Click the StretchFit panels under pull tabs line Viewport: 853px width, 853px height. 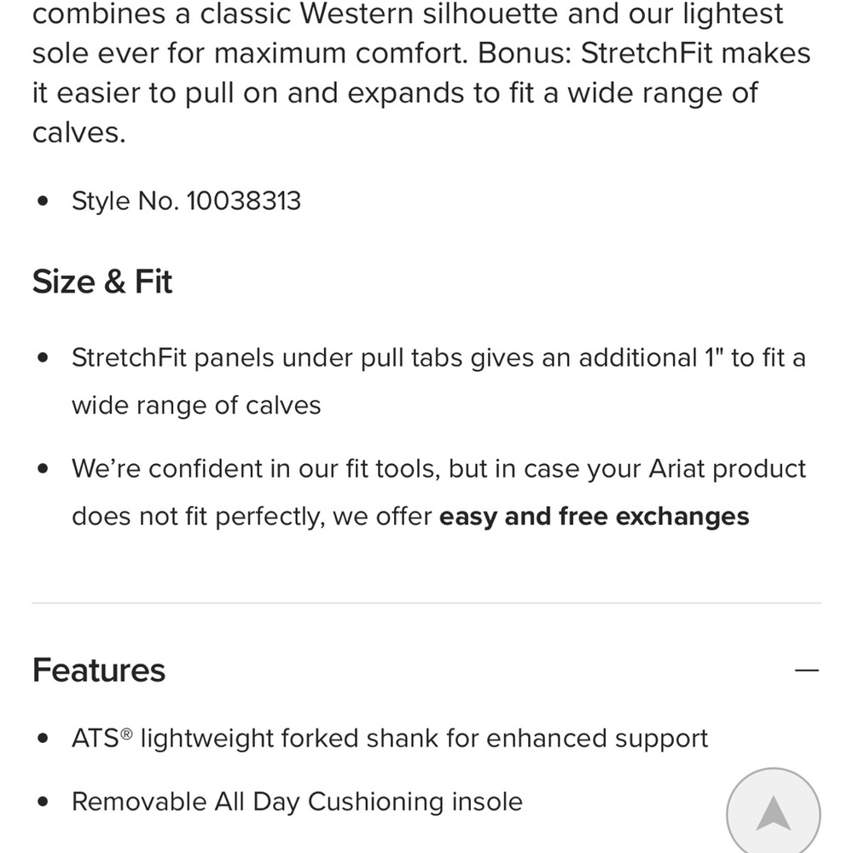[438, 358]
